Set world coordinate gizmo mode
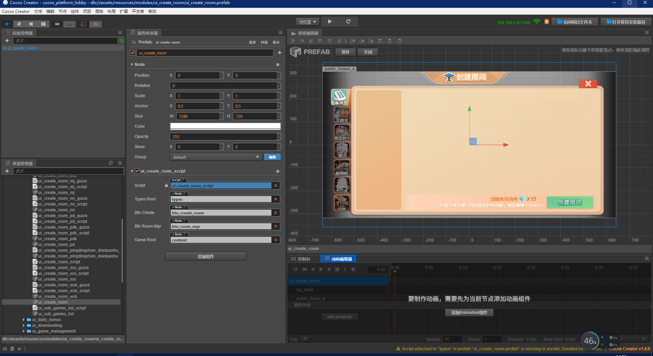 96,24
